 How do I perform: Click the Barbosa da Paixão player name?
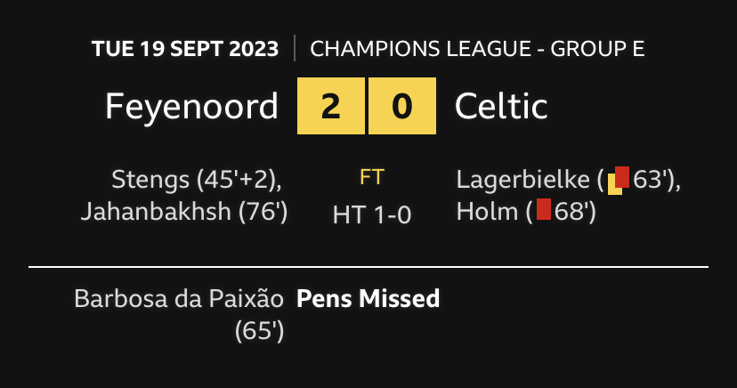point(181,298)
